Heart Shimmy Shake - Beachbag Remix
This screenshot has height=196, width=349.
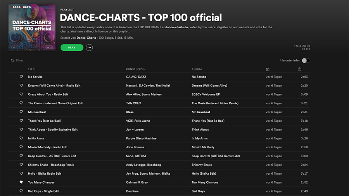(x=21, y=165)
